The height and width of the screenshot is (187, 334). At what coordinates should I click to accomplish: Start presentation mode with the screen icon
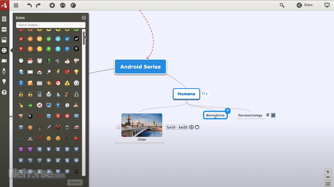327,5
